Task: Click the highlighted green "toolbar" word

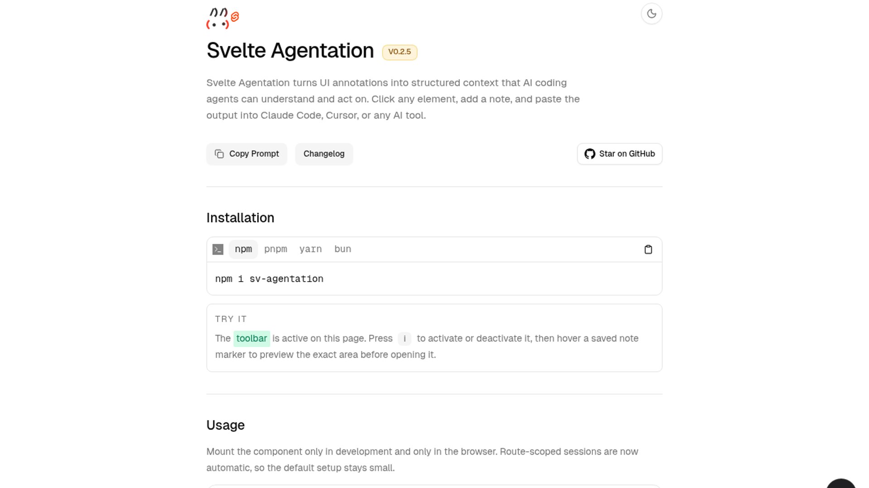Action: pos(252,339)
